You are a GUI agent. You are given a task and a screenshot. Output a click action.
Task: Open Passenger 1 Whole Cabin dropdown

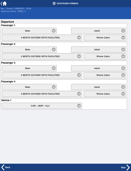point(105,38)
